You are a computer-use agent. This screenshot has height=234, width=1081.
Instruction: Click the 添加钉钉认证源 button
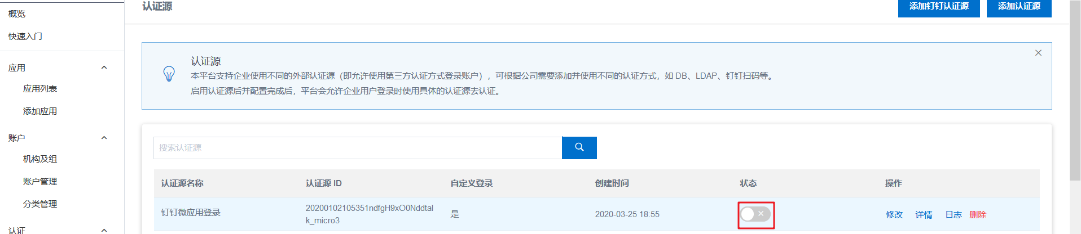[x=938, y=7]
